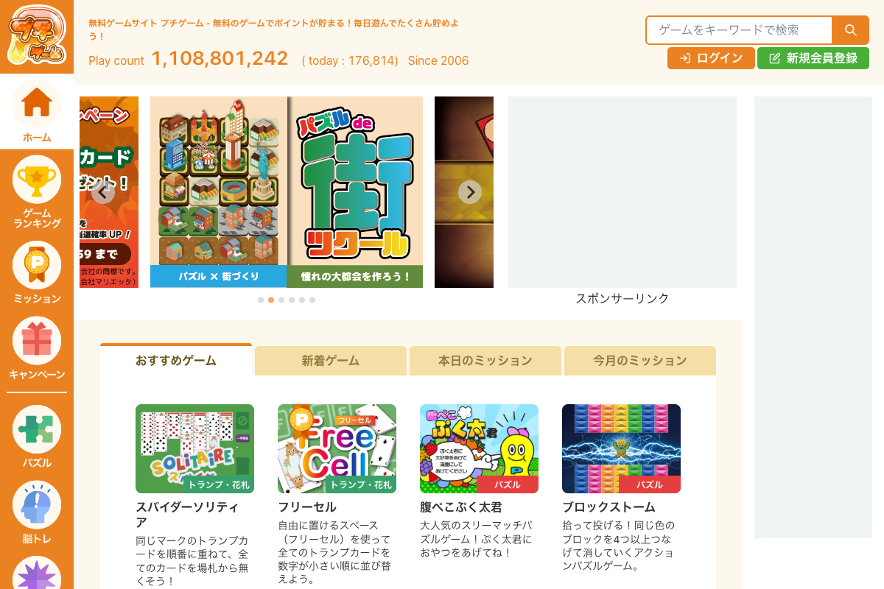Open ゲームランキング trophy icon

(37, 180)
